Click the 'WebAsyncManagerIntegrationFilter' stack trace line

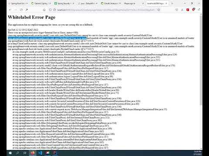pos(90,110)
